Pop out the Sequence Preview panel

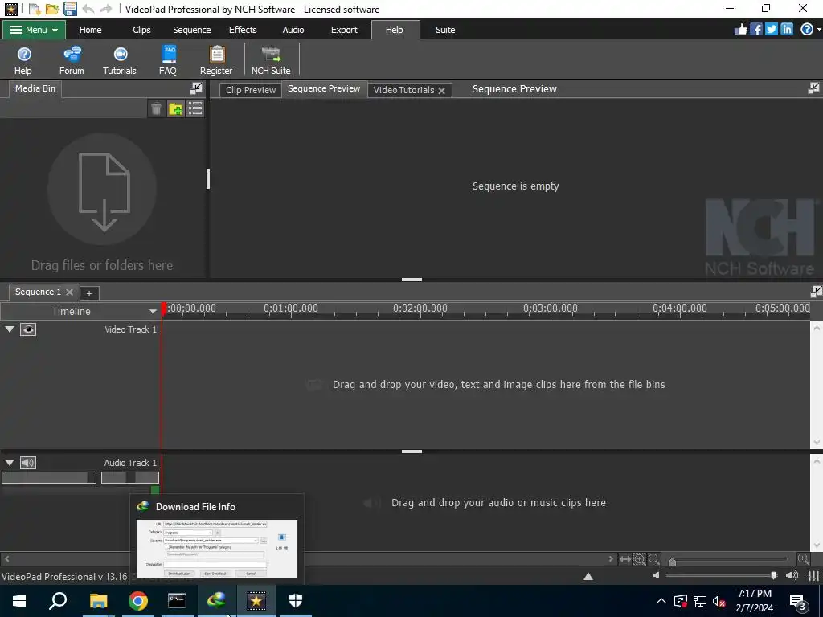(813, 88)
